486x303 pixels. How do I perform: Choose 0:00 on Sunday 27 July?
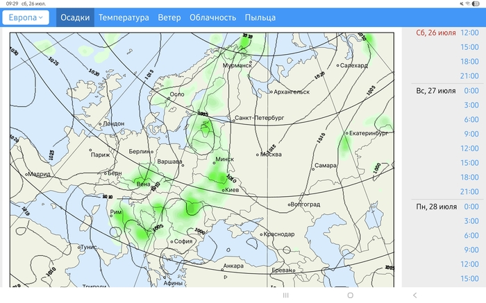click(470, 91)
